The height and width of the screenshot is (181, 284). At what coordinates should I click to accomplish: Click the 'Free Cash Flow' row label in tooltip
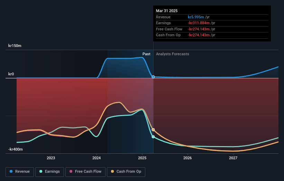pyautogui.click(x=169, y=29)
